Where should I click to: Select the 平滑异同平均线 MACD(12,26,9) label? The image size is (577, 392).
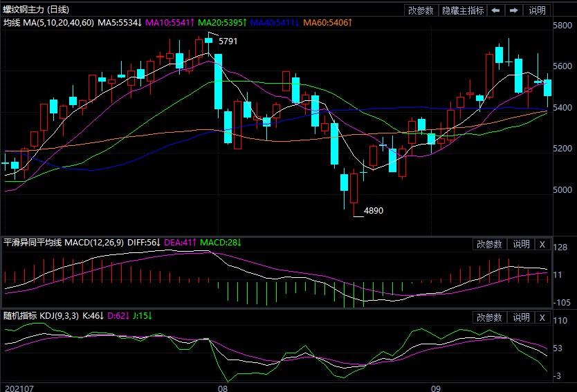tap(63, 243)
